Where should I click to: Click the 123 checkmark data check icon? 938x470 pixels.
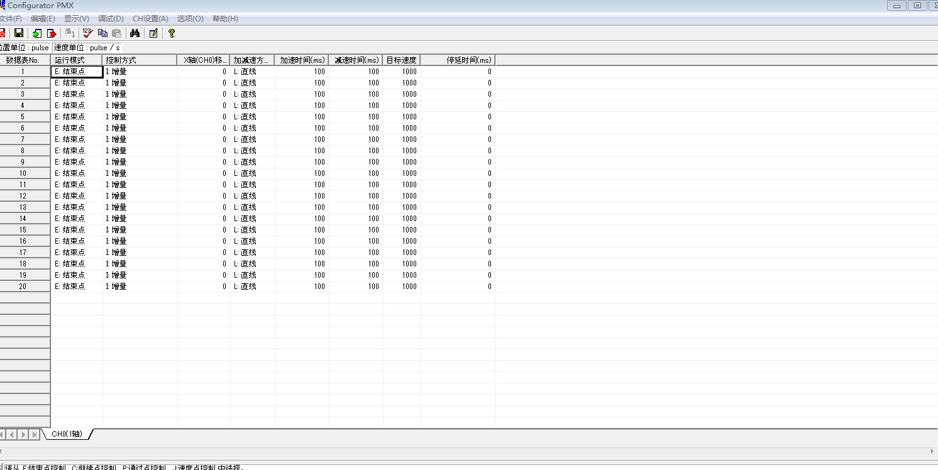(88, 33)
